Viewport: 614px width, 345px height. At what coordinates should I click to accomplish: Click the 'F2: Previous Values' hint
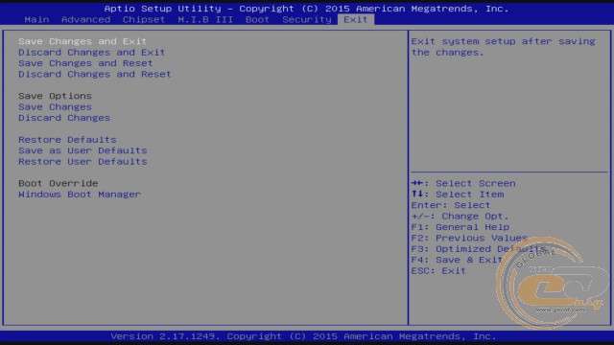tap(469, 239)
